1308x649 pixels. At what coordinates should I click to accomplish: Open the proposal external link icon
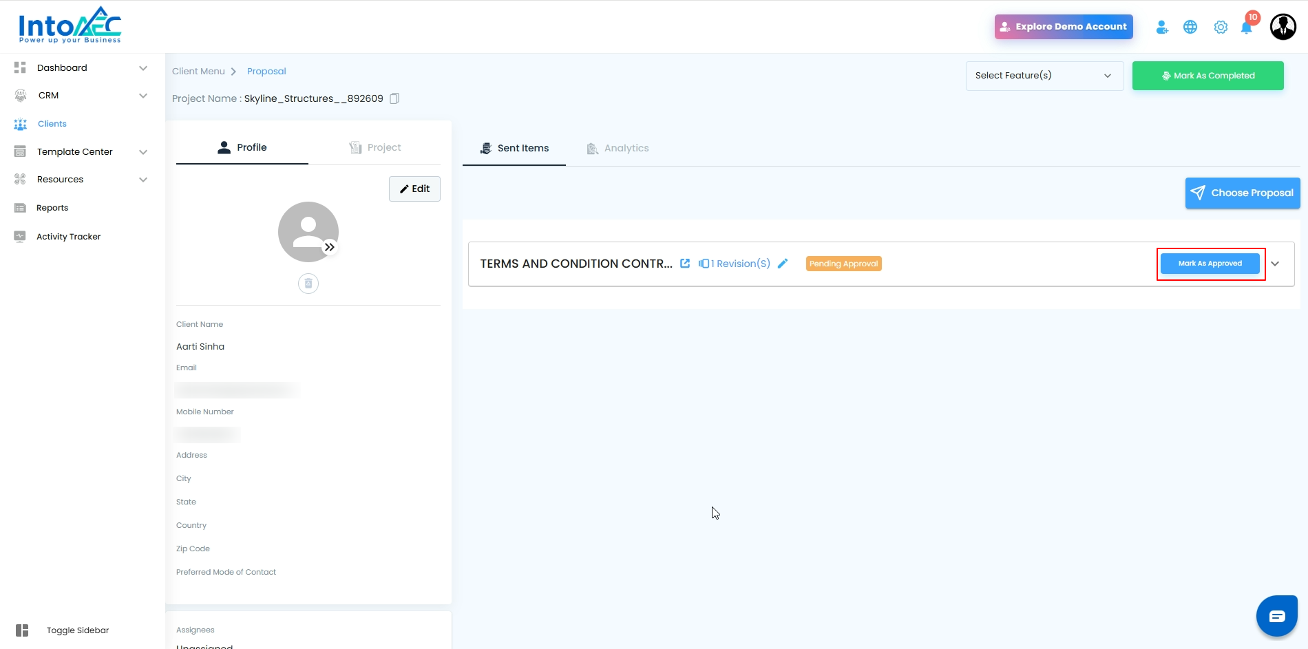tap(685, 264)
